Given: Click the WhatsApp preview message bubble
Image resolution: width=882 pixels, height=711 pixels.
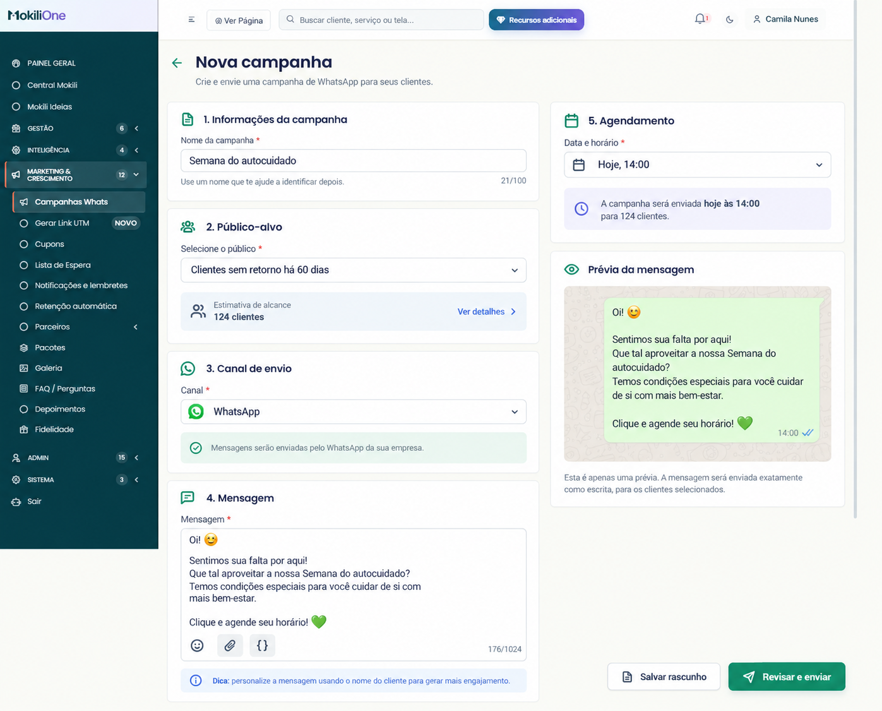Looking at the screenshot, I should (x=712, y=370).
